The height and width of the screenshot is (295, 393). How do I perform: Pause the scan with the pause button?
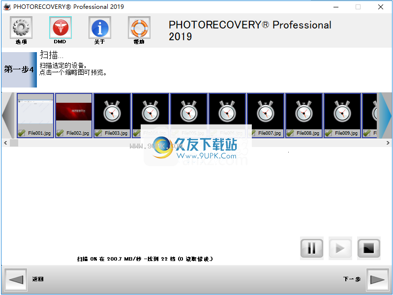(312, 248)
